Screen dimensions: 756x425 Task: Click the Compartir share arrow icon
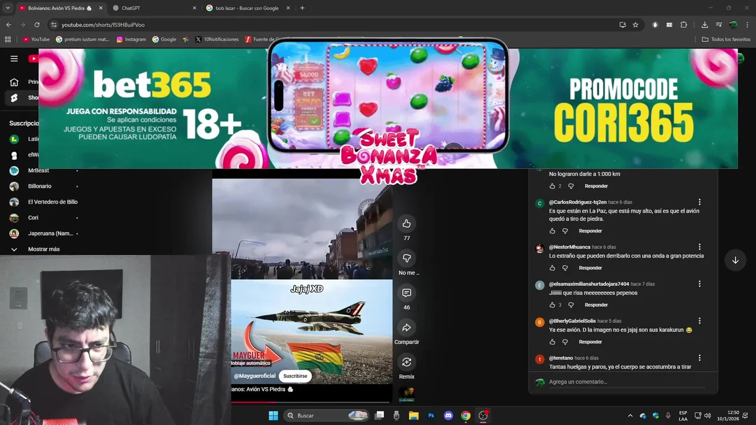[x=406, y=327]
